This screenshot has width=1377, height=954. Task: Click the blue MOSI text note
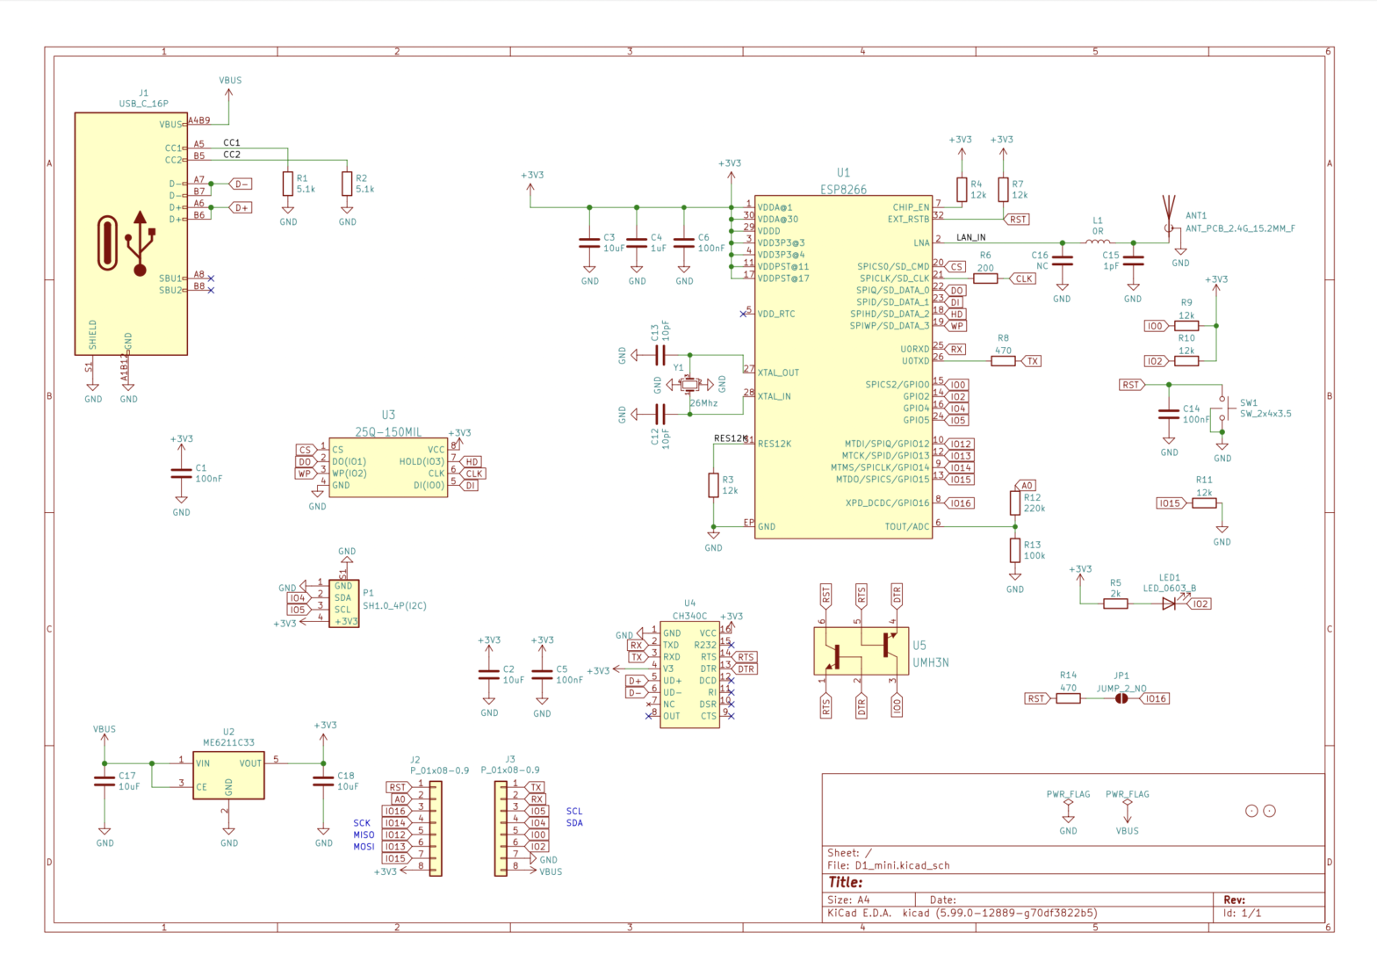point(364,847)
